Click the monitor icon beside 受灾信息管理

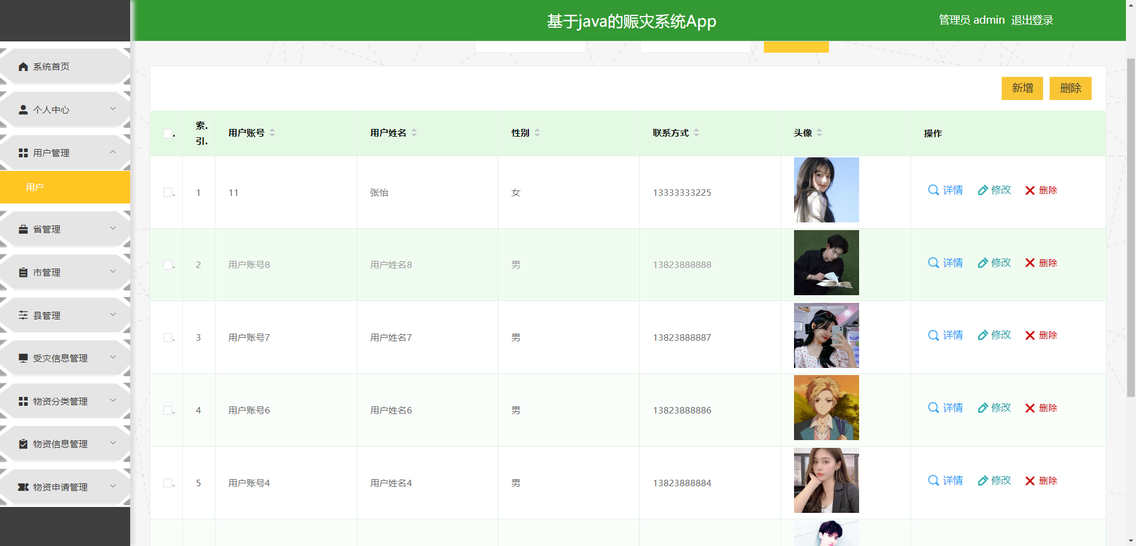click(23, 358)
